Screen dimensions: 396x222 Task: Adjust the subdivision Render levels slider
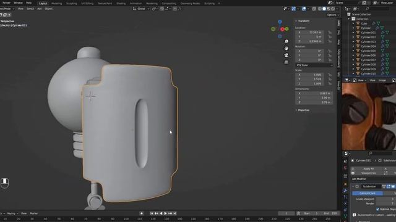click(386, 203)
